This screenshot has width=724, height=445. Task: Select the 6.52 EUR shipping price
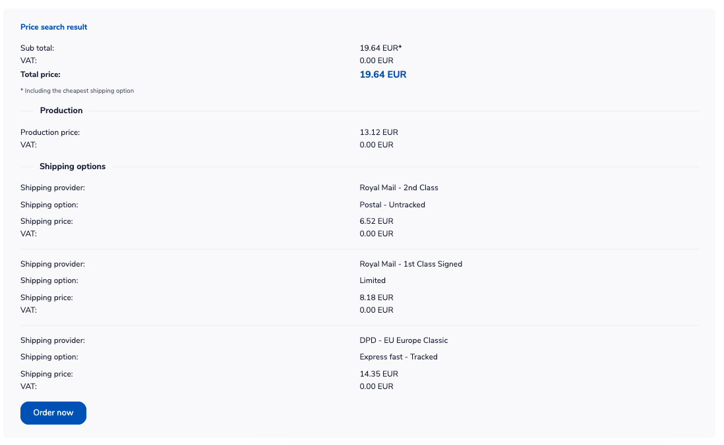[x=376, y=221]
